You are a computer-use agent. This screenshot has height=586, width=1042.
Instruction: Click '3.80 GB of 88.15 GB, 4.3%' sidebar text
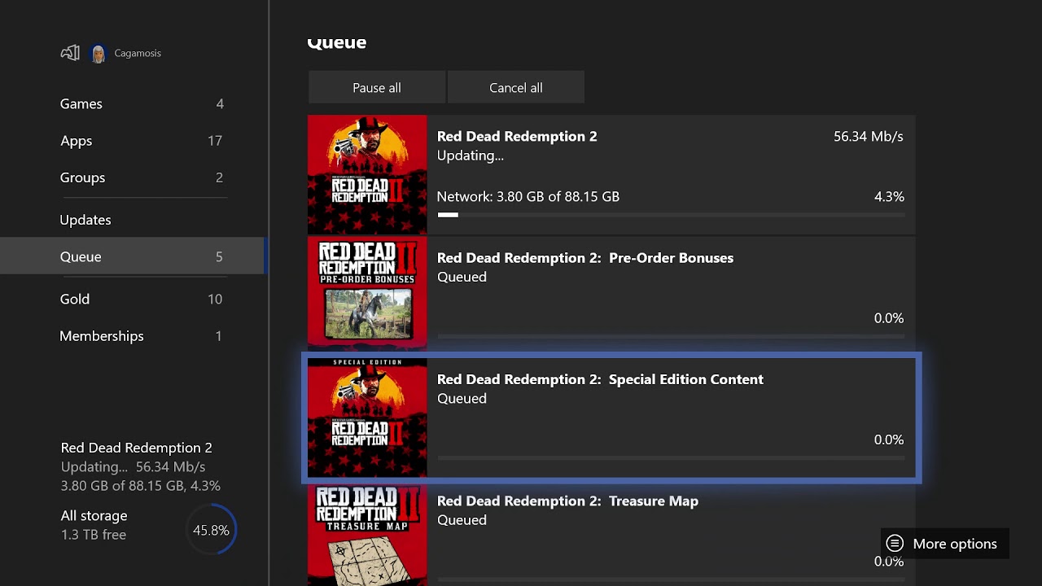141,486
